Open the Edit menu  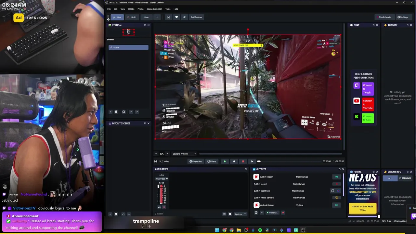click(115, 9)
